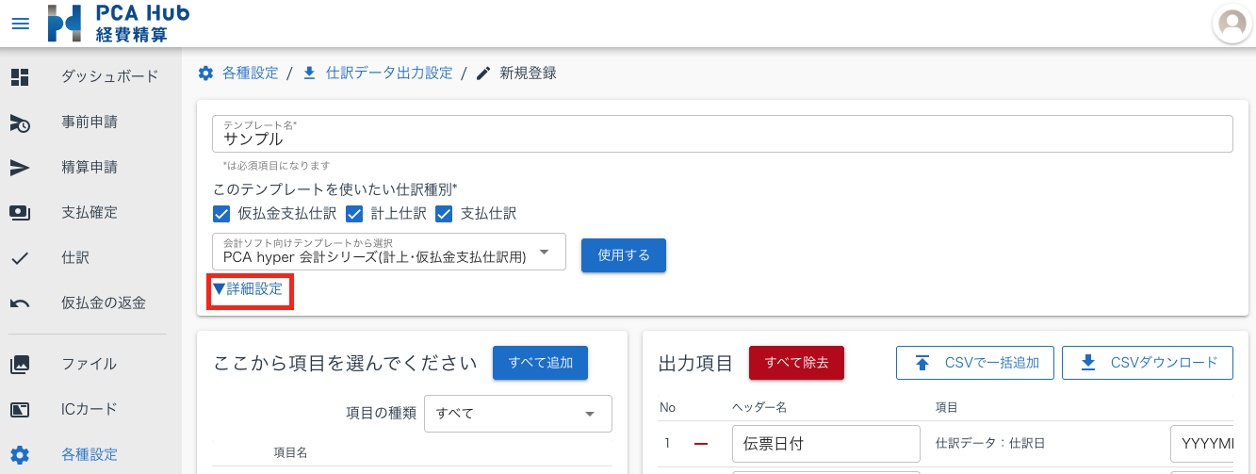
Task: Click the pencil icon beside 新規登録
Action: 483,73
